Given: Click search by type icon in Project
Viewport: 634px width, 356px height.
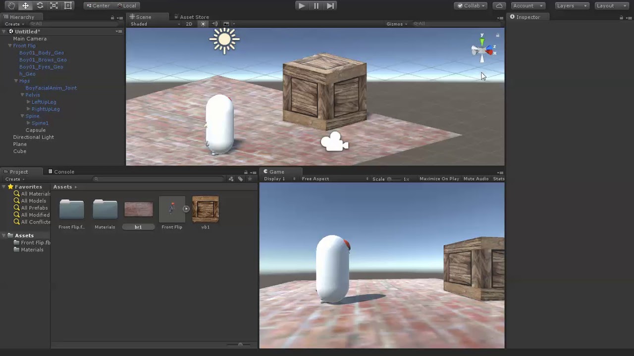Looking at the screenshot, I should click(x=231, y=179).
